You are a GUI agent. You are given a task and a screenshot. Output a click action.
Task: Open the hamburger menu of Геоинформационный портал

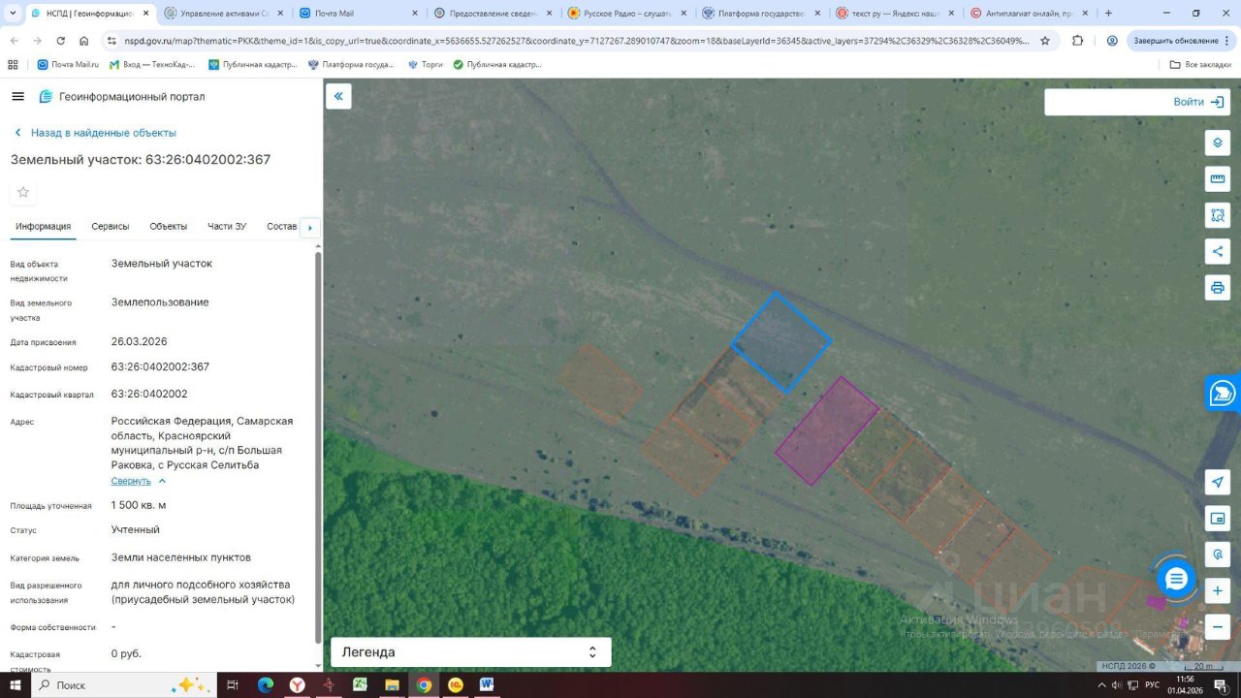(x=17, y=96)
